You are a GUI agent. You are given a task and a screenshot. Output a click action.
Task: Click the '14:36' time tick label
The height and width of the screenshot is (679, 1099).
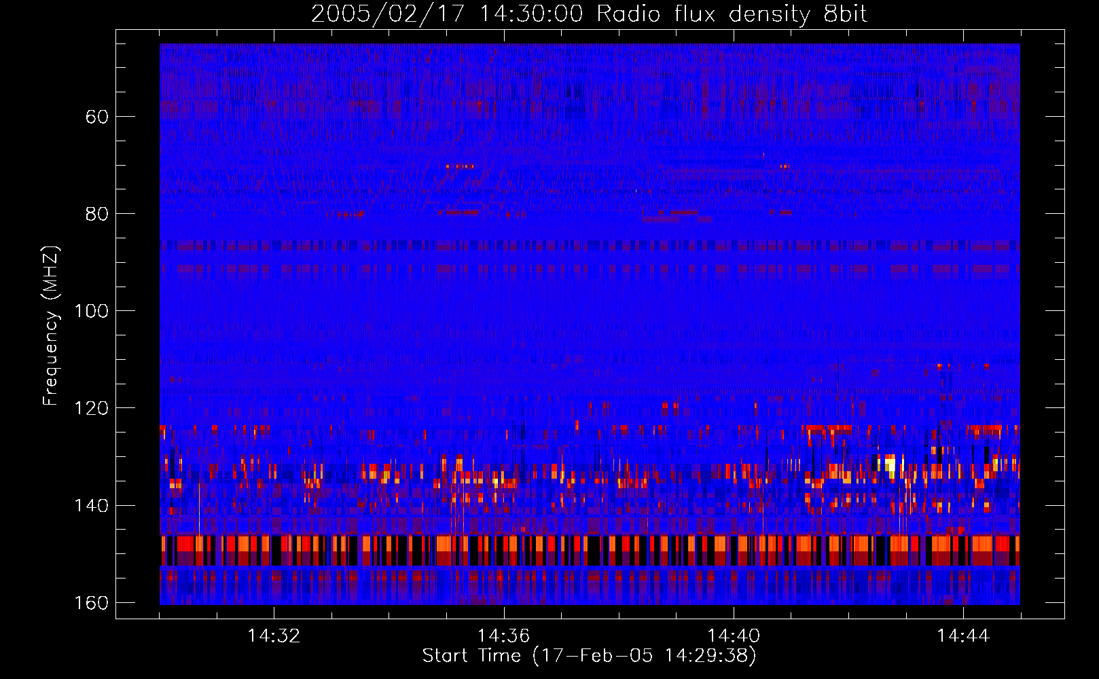(x=503, y=636)
